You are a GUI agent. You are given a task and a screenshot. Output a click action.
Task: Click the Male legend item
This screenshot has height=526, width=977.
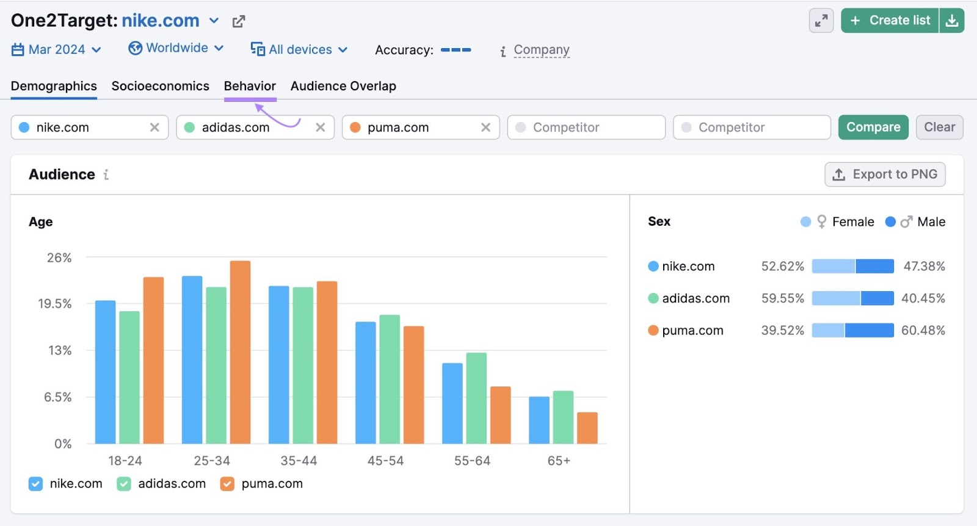915,222
